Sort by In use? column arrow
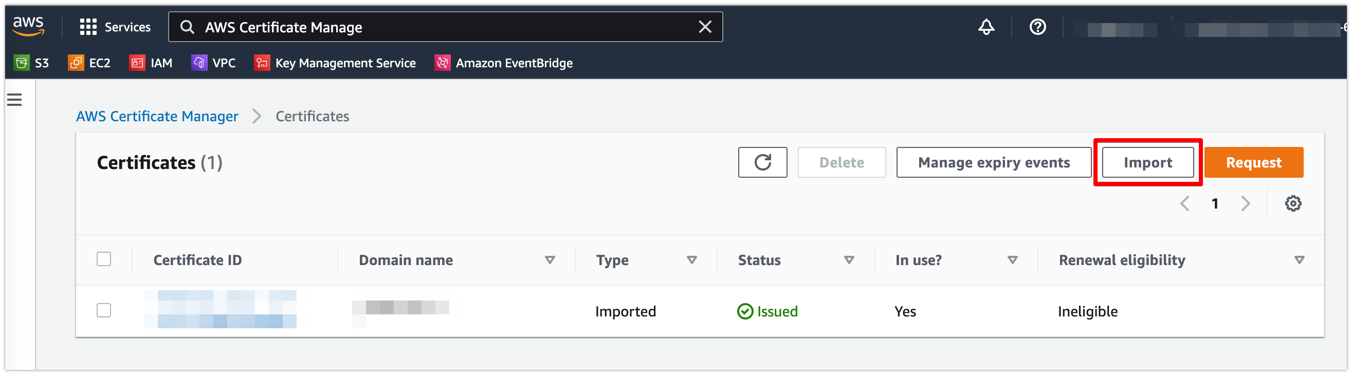Screen dimensions: 1352x375 (x=1012, y=260)
